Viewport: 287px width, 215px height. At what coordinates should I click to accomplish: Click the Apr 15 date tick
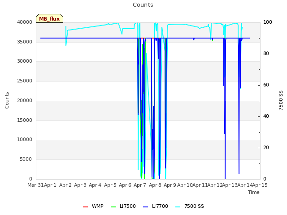[260, 185]
